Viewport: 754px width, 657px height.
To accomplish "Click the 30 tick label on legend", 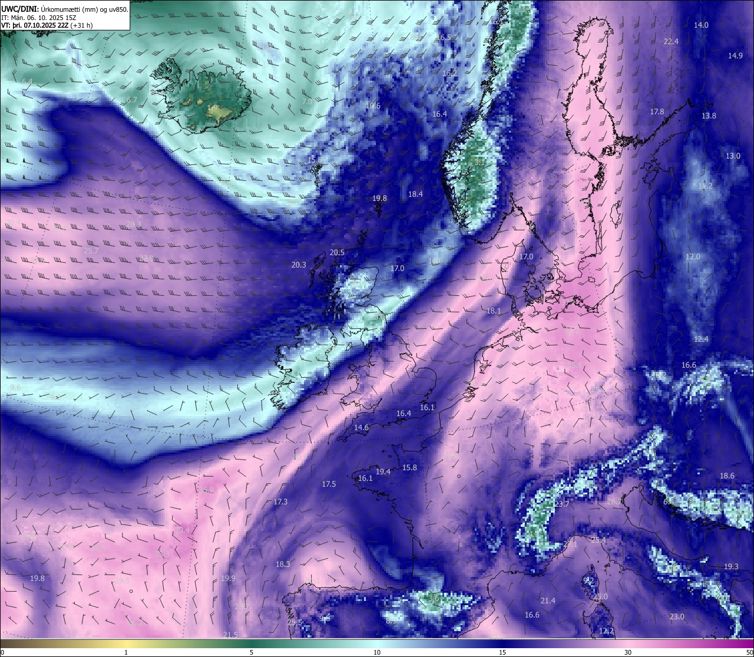I will click(628, 652).
